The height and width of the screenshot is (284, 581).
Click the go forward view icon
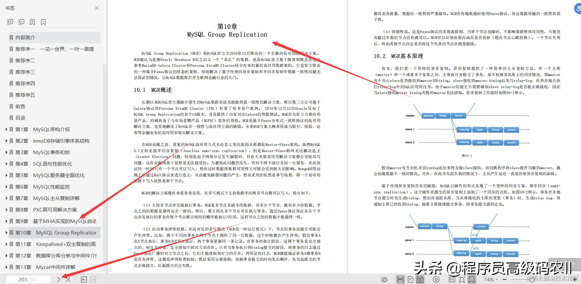pyautogui.click(x=93, y=279)
